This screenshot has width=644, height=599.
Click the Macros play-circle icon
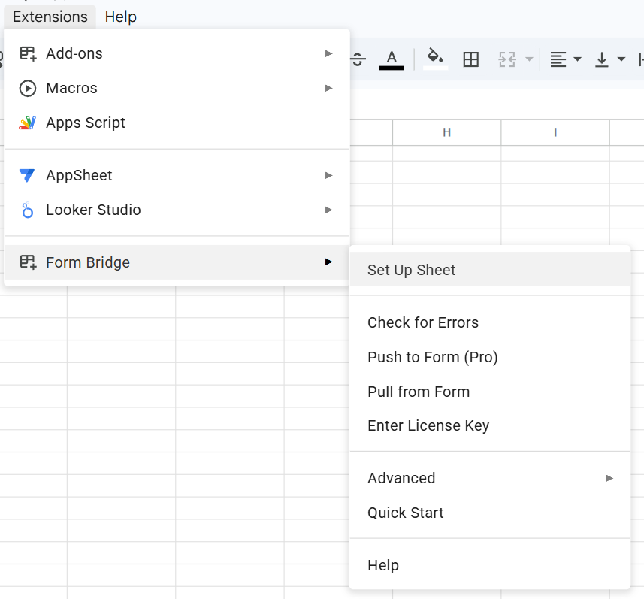click(x=28, y=89)
